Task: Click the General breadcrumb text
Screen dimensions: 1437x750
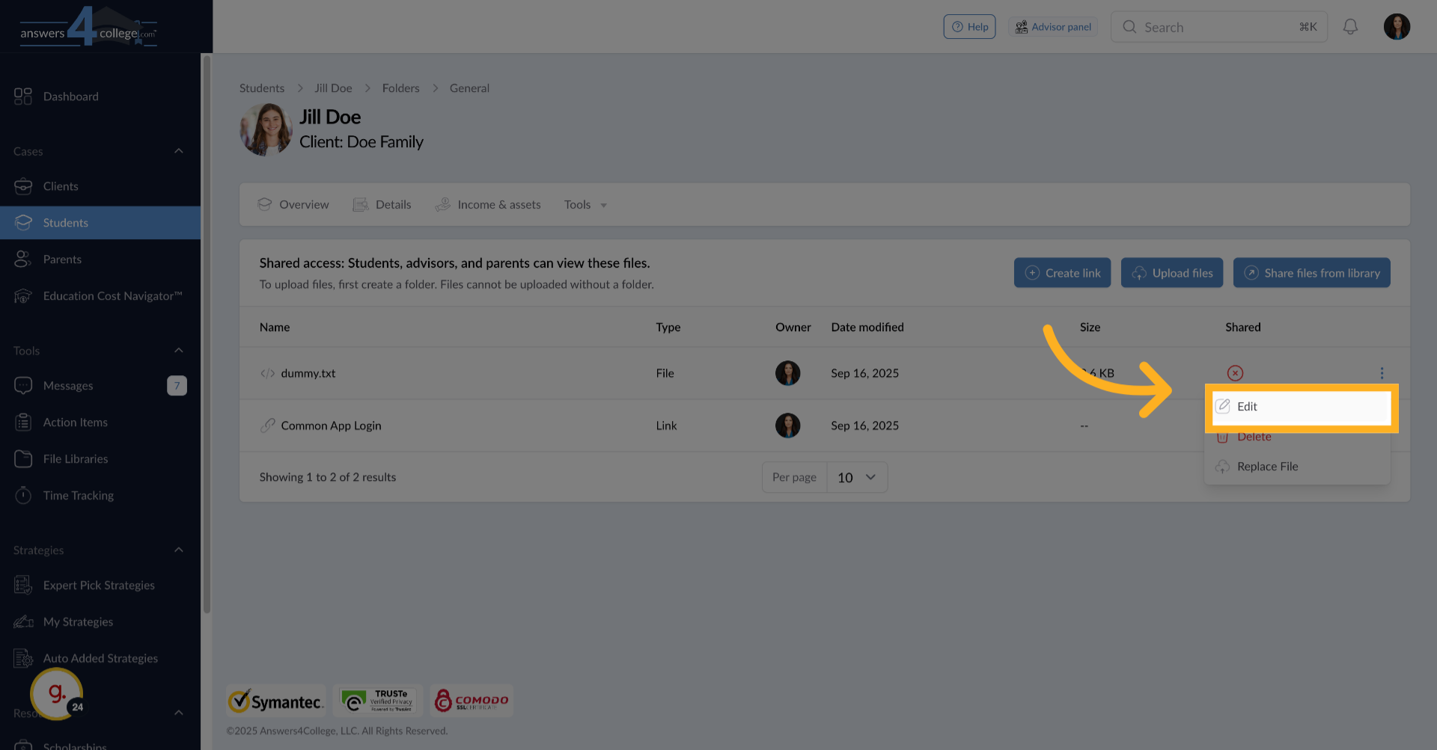Action: (x=469, y=88)
